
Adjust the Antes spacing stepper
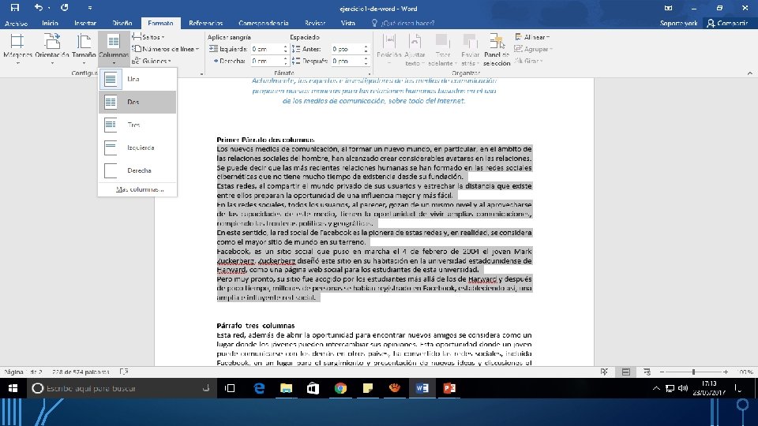[x=366, y=49]
